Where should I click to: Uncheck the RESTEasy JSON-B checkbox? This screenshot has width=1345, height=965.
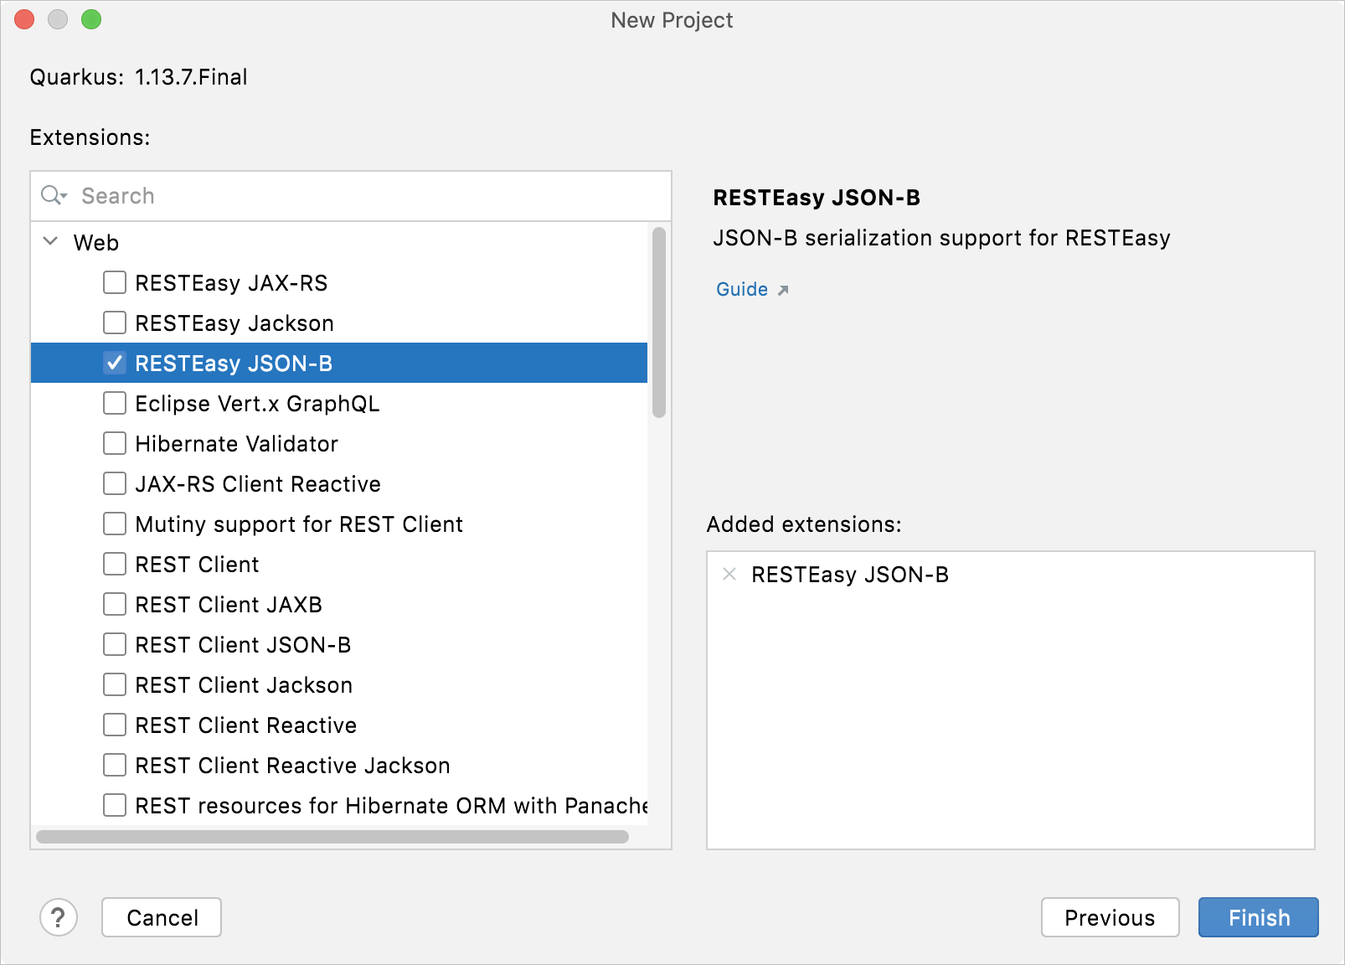click(x=115, y=363)
